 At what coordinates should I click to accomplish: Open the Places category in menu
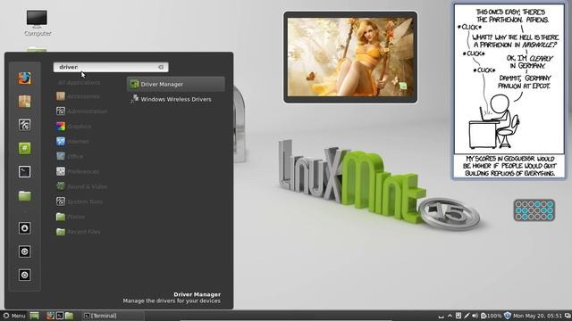coord(71,217)
